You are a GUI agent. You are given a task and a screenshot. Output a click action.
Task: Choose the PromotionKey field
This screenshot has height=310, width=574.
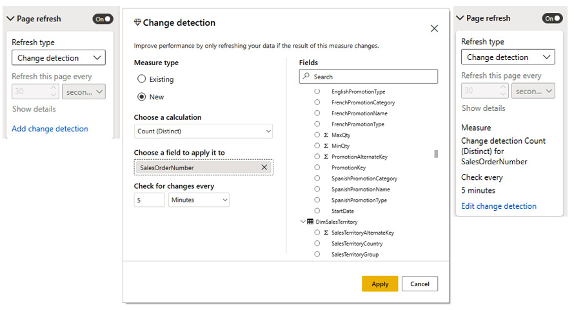(317, 168)
